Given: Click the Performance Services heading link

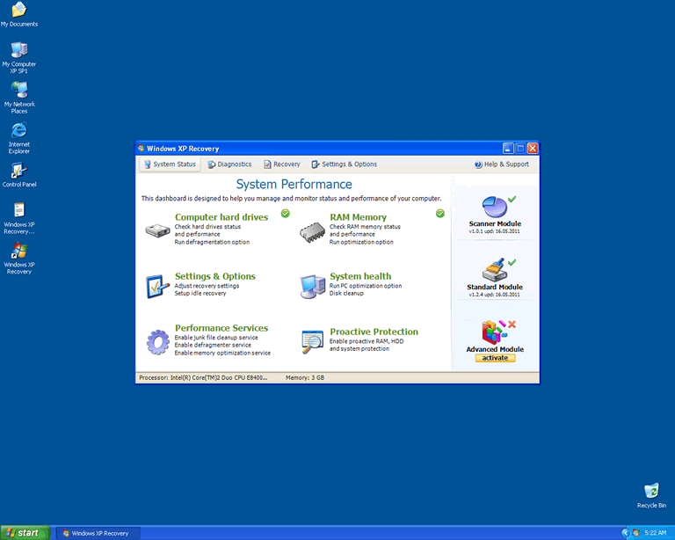Looking at the screenshot, I should click(221, 328).
